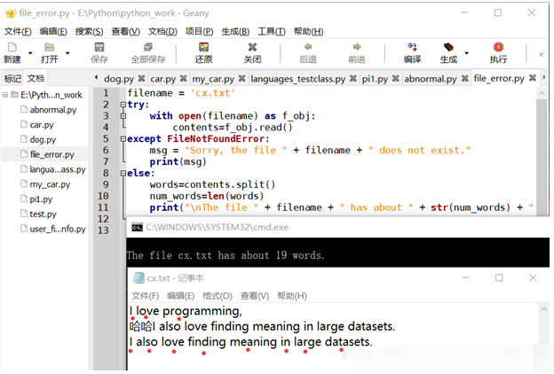Image resolution: width=554 pixels, height=374 pixels.
Task: Select user_fi...nfo.py in the document tree
Action: pos(58,229)
